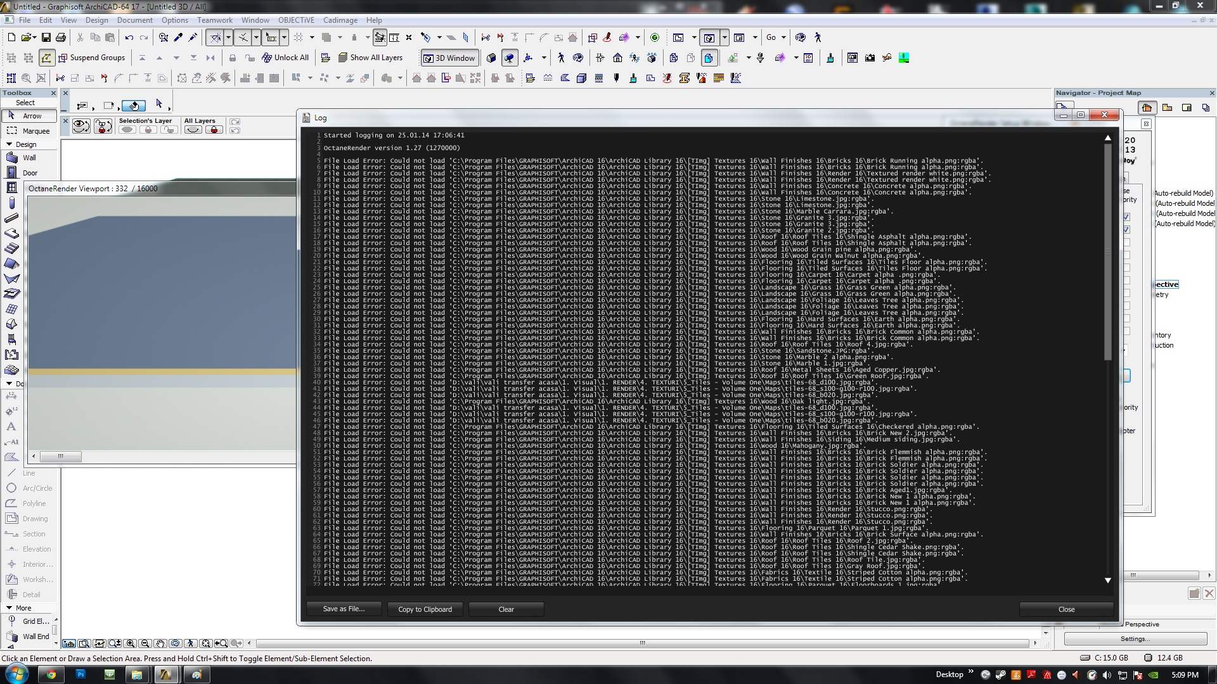
Task: Click the Unlock All icon
Action: (x=267, y=58)
